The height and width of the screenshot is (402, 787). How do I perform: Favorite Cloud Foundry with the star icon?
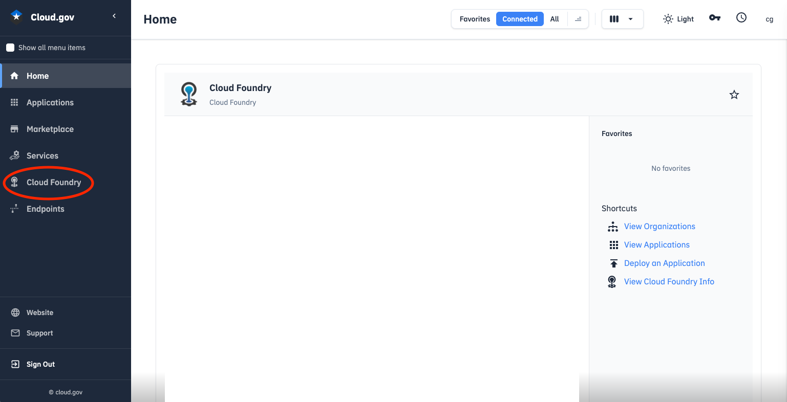click(x=734, y=95)
